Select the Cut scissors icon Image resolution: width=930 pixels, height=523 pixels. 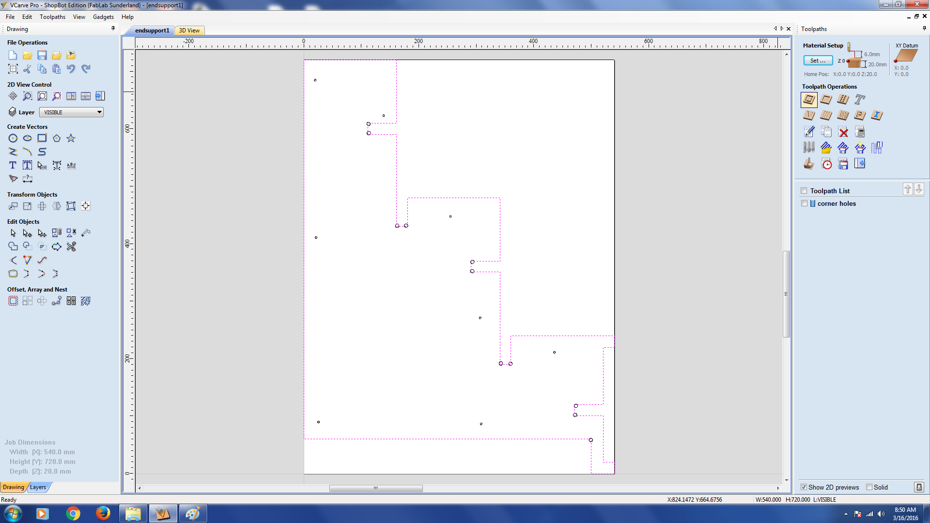(28, 69)
